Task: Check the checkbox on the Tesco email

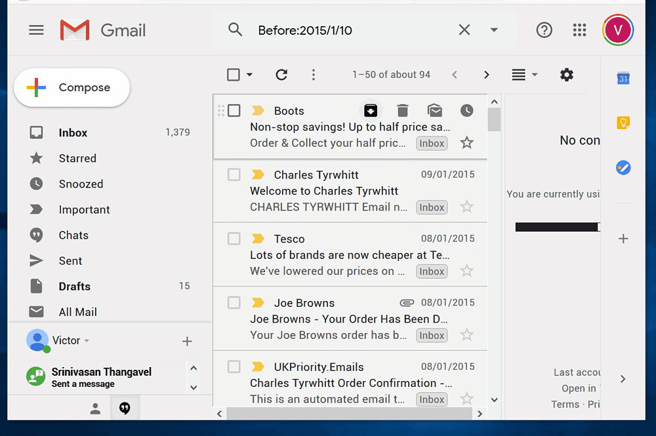Action: pyautogui.click(x=234, y=239)
